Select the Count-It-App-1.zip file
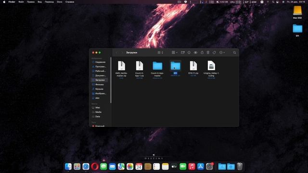 [140, 69]
